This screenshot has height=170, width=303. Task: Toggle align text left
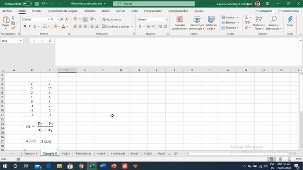tap(75, 26)
